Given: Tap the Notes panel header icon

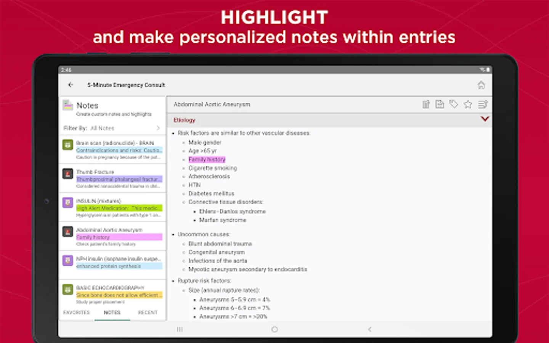Looking at the screenshot, I should (x=68, y=106).
